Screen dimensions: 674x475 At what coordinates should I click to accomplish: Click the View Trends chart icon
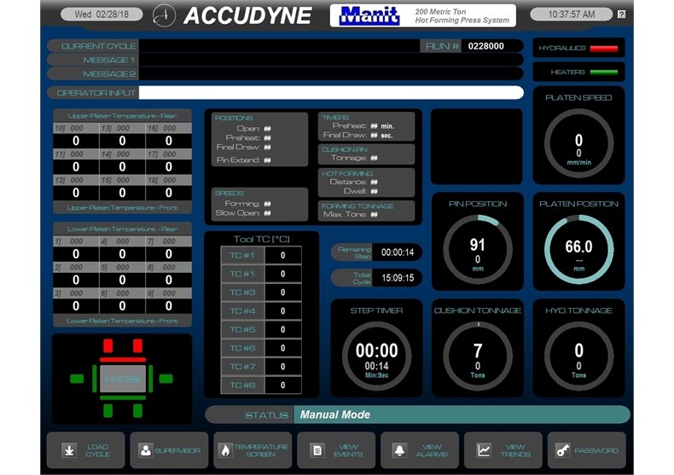(484, 450)
